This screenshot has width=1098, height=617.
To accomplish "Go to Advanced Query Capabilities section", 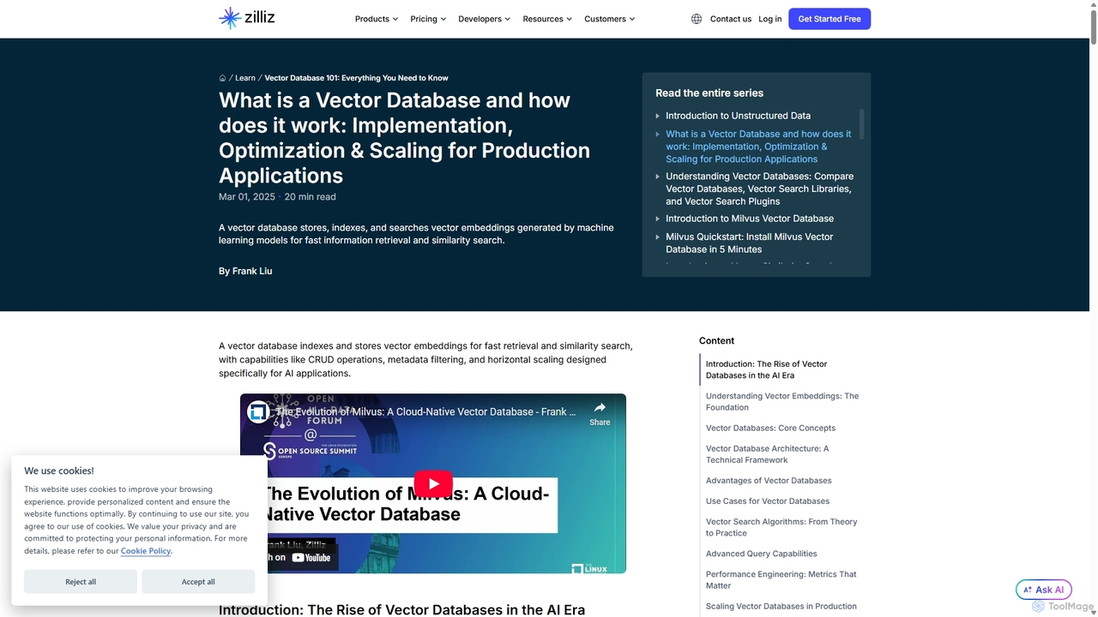I will click(x=762, y=554).
